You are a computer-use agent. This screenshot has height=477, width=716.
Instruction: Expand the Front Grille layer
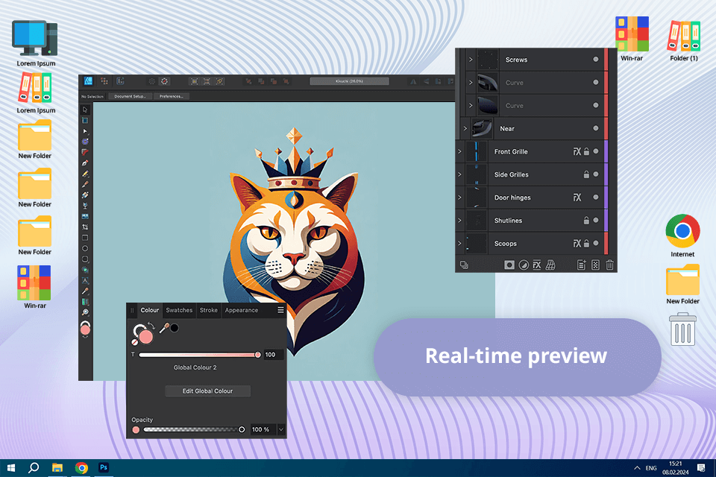click(x=460, y=151)
